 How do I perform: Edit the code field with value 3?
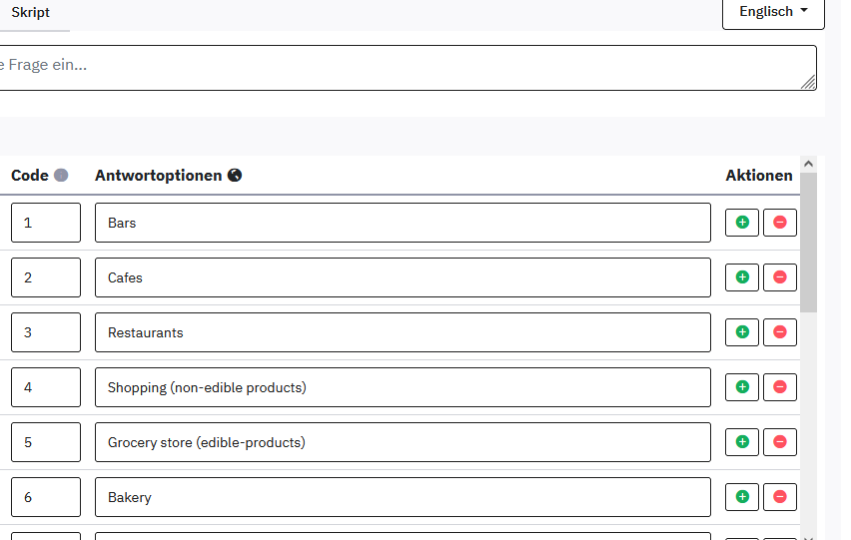click(45, 332)
